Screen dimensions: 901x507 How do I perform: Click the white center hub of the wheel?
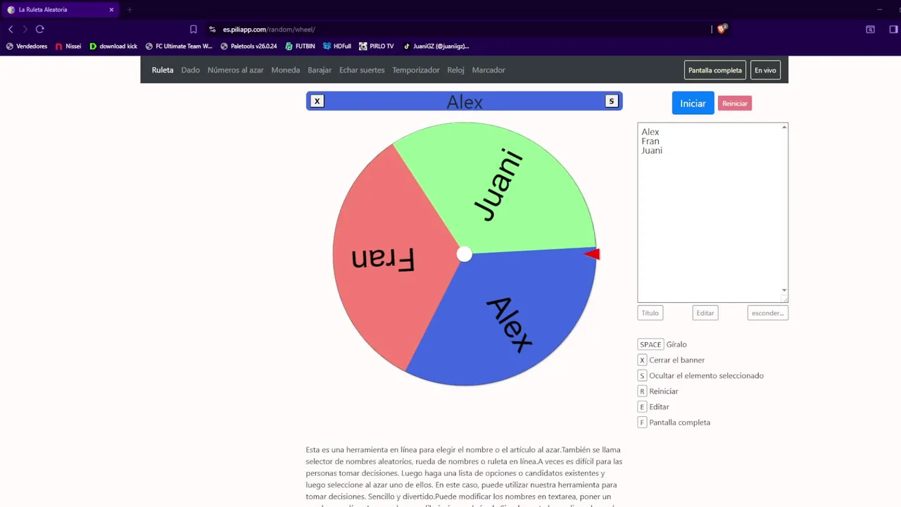click(465, 254)
